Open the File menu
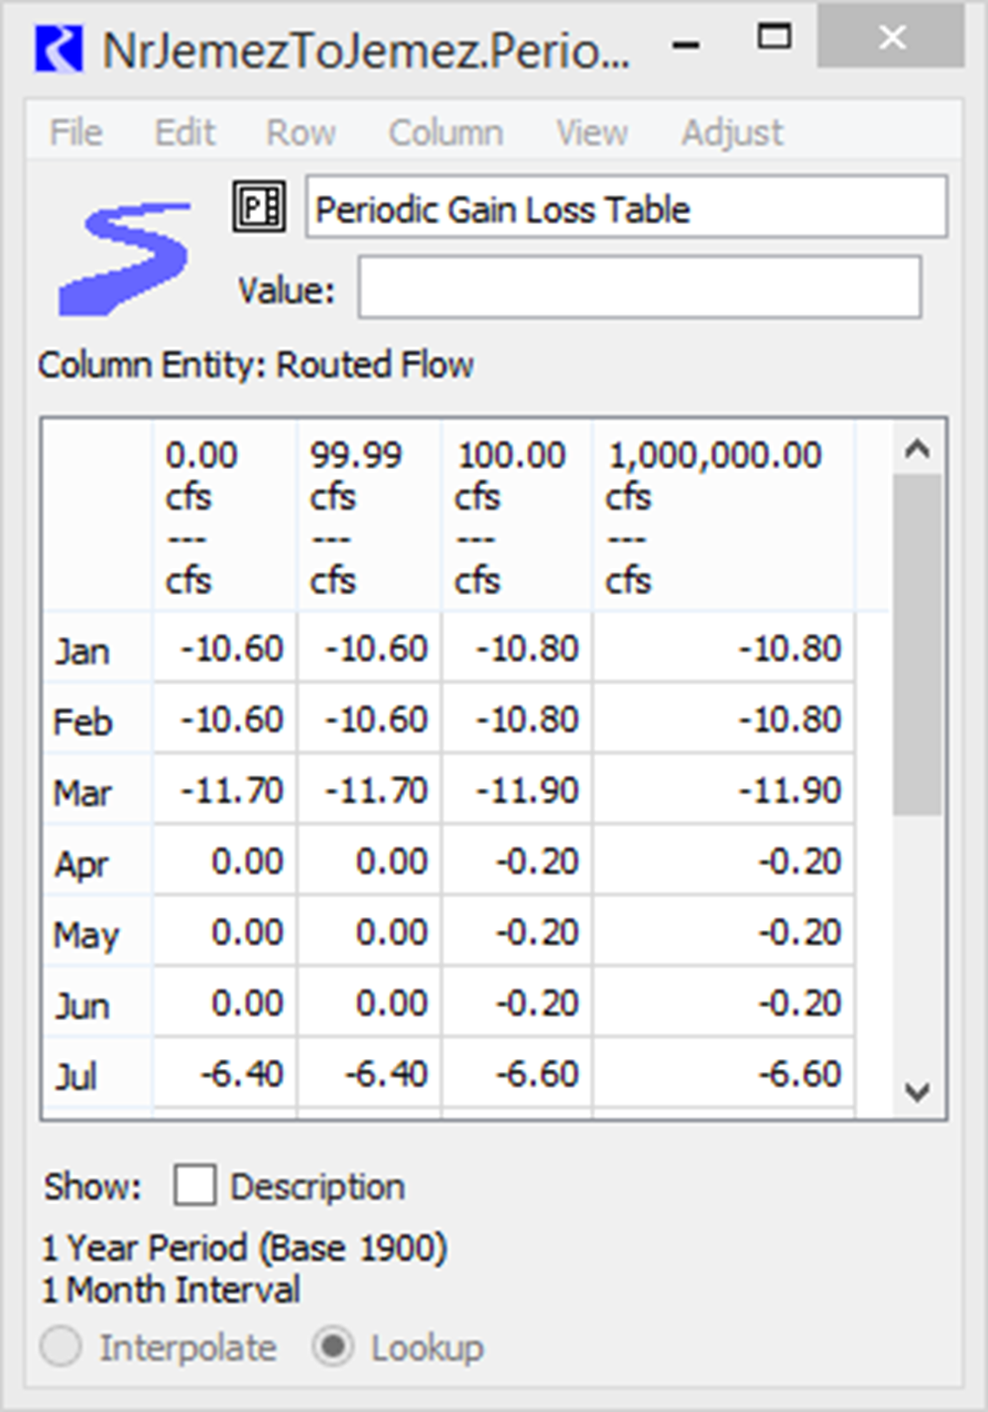988x1412 pixels. [75, 133]
